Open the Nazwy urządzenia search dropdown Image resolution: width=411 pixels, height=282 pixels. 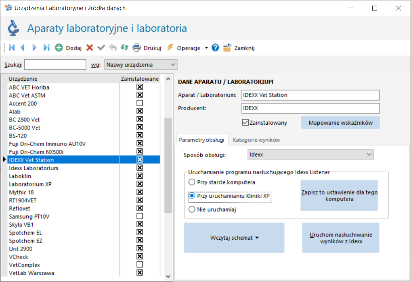click(x=141, y=65)
